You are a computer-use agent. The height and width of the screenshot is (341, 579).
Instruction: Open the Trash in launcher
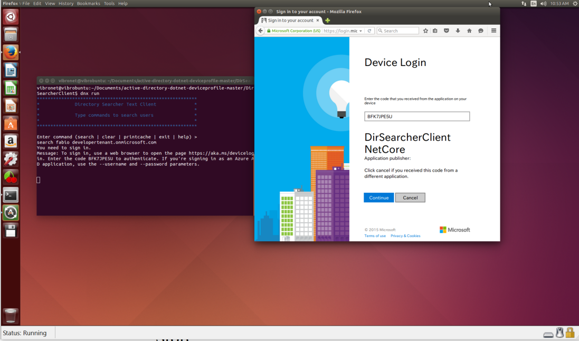point(11,316)
